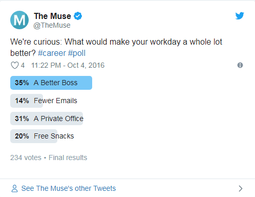
Task: Click the tweet info icon
Action: pos(240,65)
